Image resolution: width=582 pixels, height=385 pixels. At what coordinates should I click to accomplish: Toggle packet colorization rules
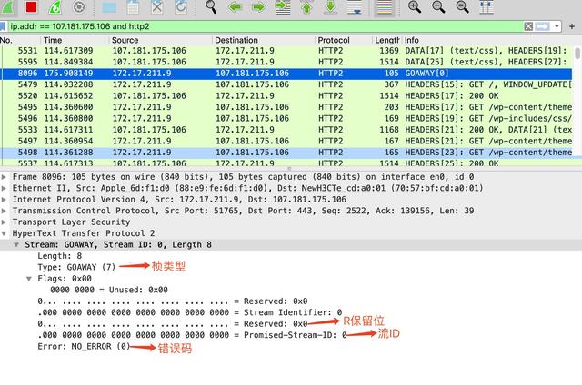click(x=385, y=7)
